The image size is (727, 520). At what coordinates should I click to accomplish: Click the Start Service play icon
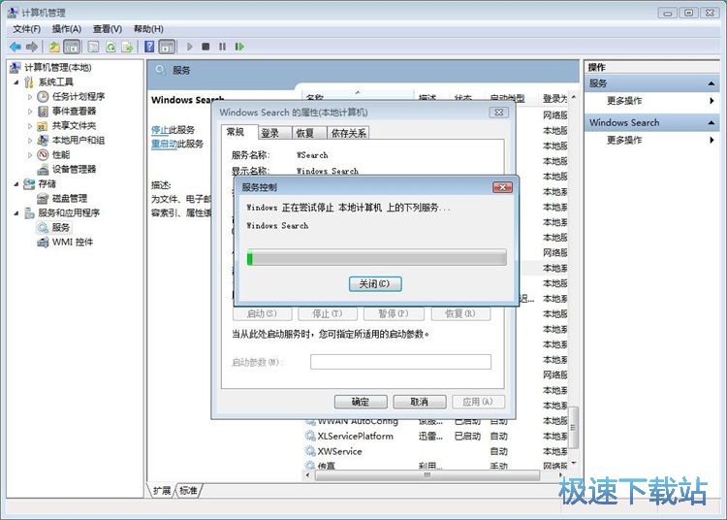point(189,47)
